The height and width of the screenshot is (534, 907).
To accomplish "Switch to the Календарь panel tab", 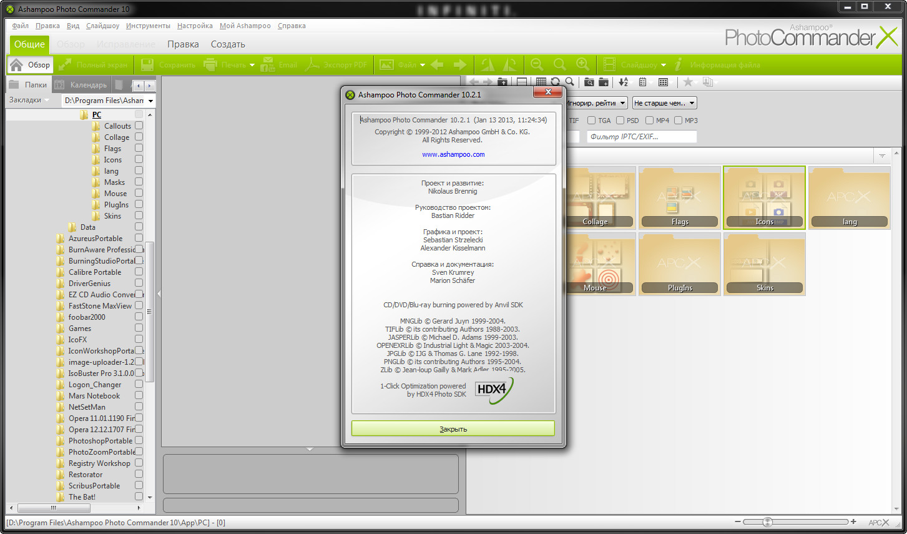I will [81, 85].
